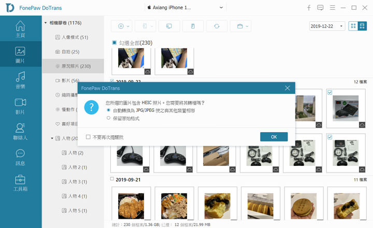Open the 2019-12-22 date dropdown

click(x=327, y=26)
